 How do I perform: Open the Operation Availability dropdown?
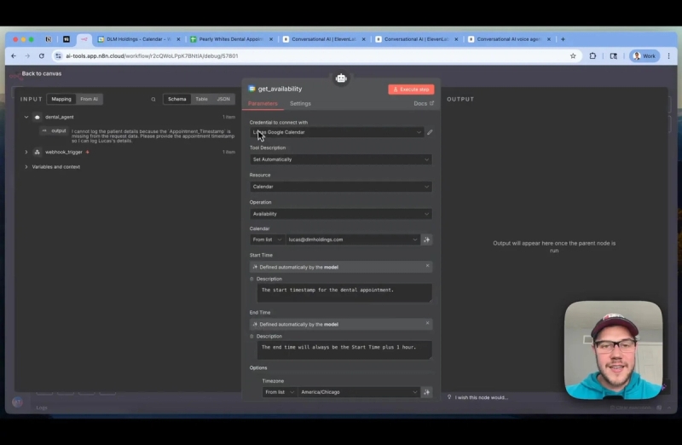(340, 214)
